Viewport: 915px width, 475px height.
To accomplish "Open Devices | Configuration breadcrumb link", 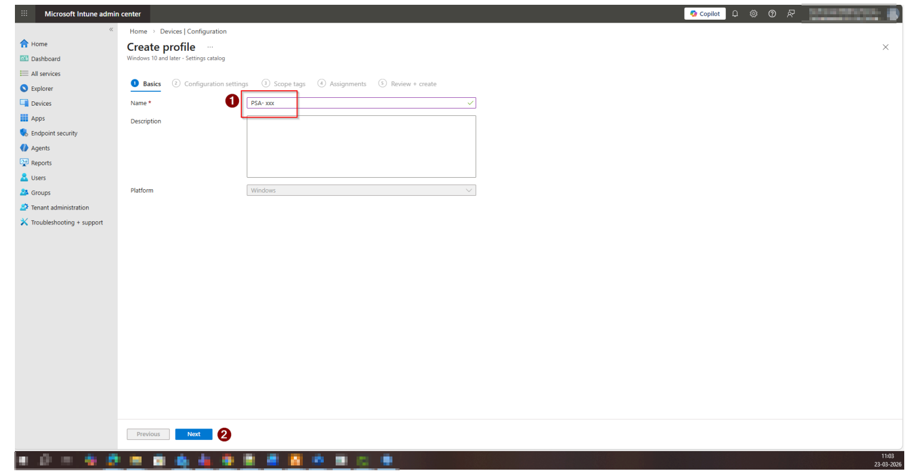I will [x=194, y=32].
